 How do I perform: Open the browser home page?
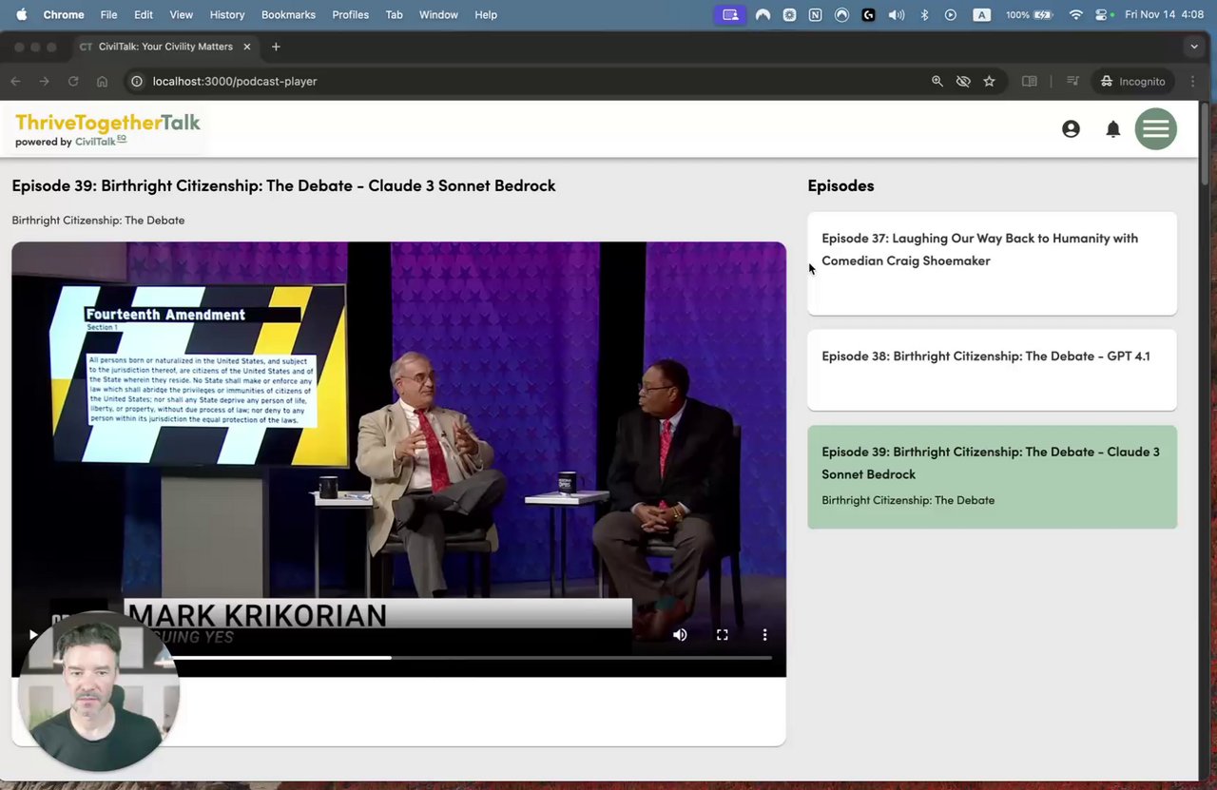102,82
